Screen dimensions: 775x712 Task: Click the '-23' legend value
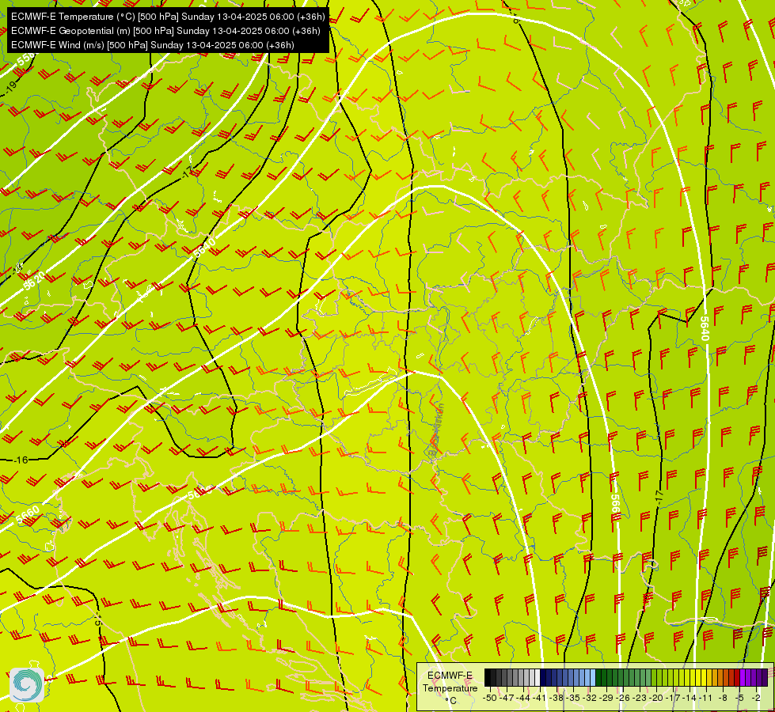coord(640,698)
